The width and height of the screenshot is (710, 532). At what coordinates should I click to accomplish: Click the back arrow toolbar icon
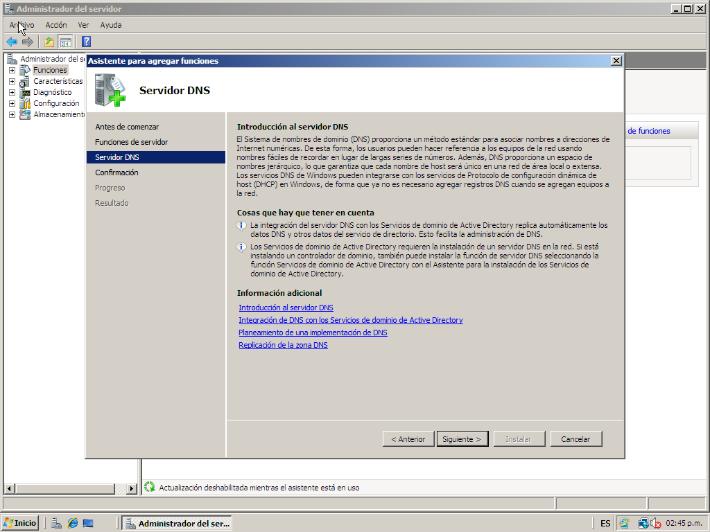pyautogui.click(x=12, y=42)
